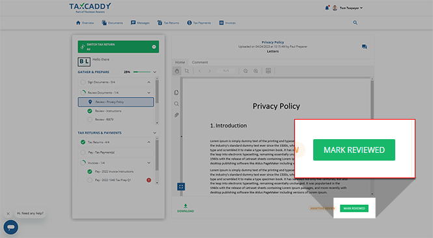This screenshot has height=238, width=433.
Task: Expand the Sign Documents group
Action: [x=149, y=82]
